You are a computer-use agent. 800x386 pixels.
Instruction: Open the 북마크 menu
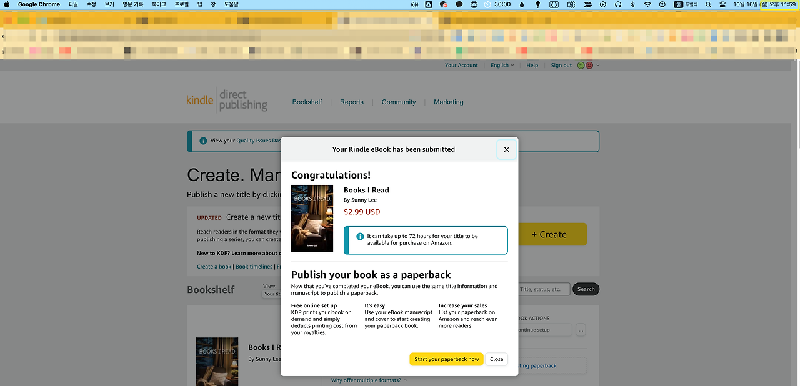[x=159, y=4]
